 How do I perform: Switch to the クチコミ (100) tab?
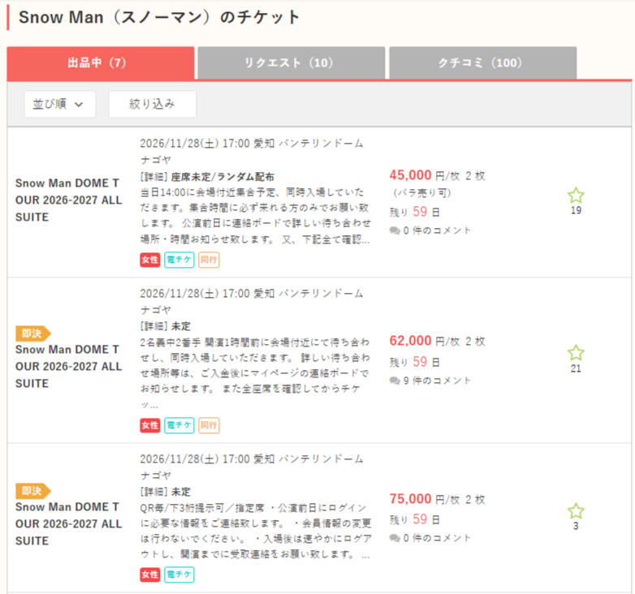coord(482,62)
